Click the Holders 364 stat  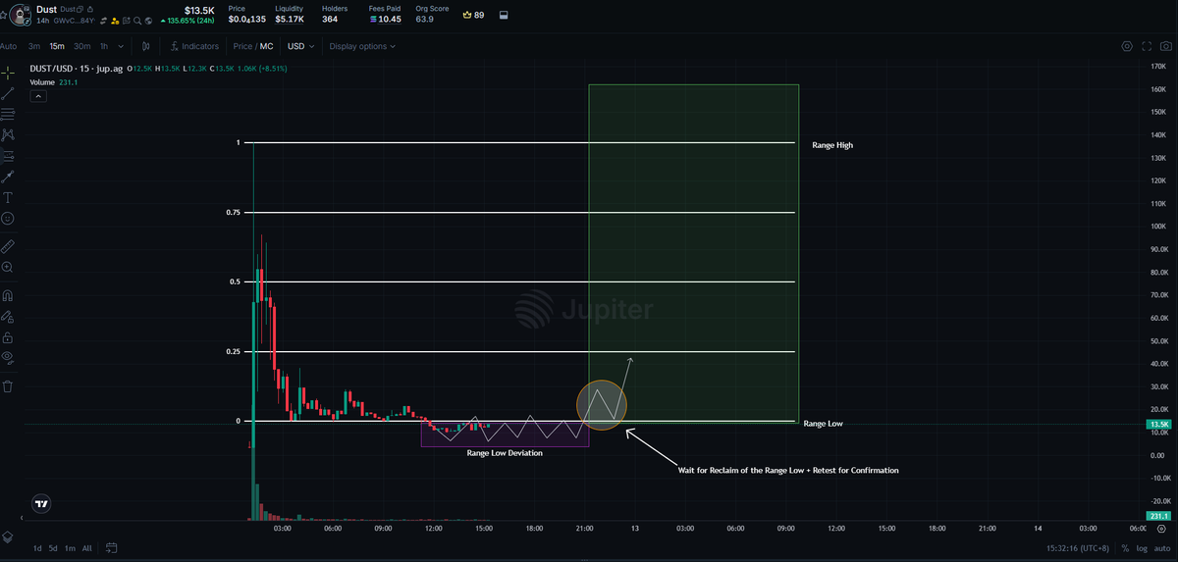coord(335,14)
